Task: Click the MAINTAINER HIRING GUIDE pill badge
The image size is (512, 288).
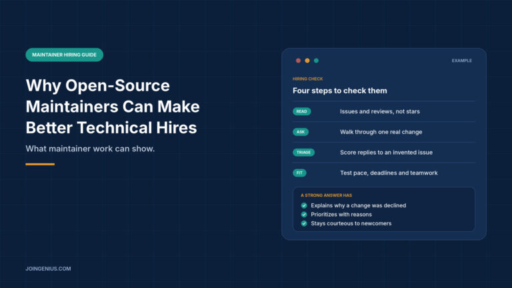Action: point(64,55)
